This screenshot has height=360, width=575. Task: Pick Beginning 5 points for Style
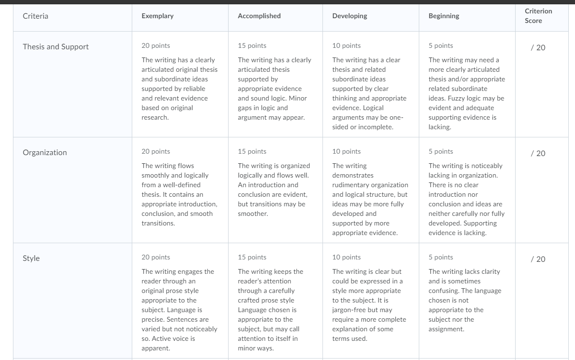point(467,301)
